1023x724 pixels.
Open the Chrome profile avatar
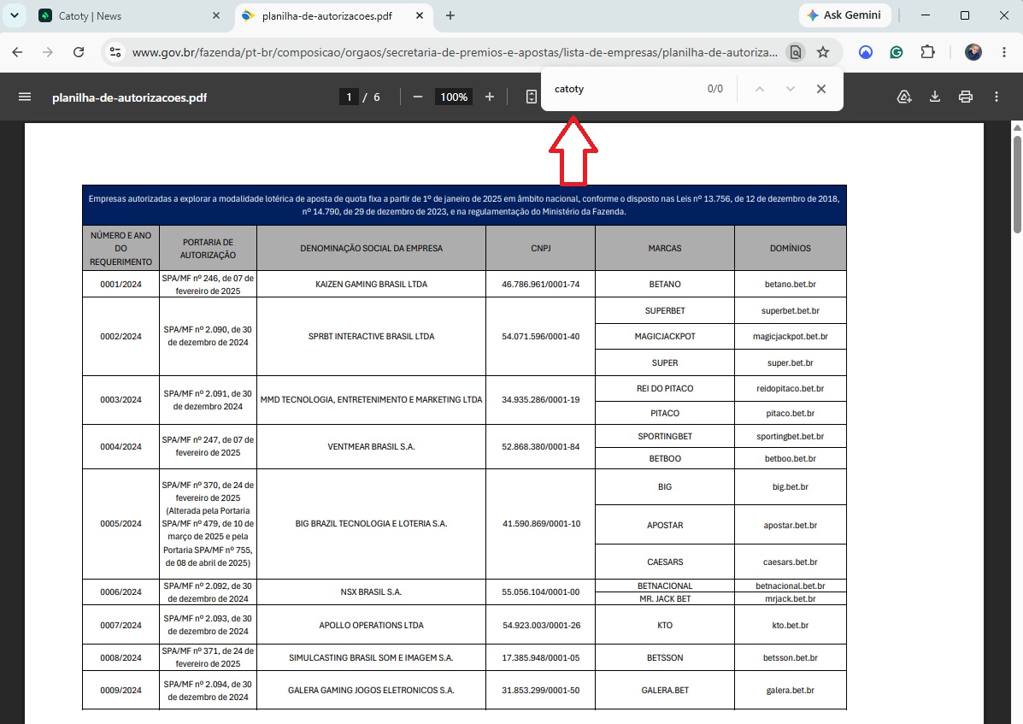click(973, 52)
